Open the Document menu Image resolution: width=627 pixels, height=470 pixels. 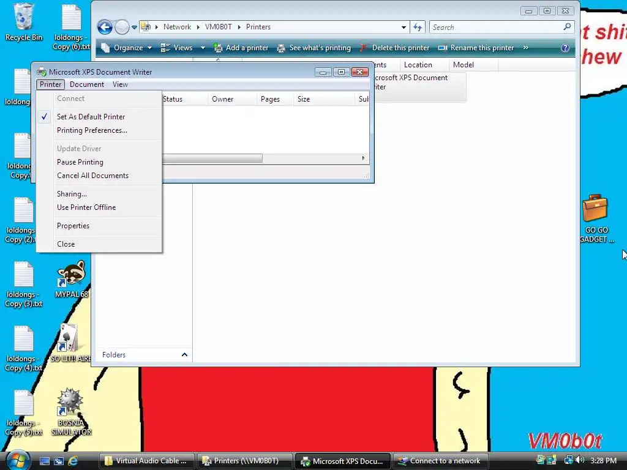(x=87, y=84)
